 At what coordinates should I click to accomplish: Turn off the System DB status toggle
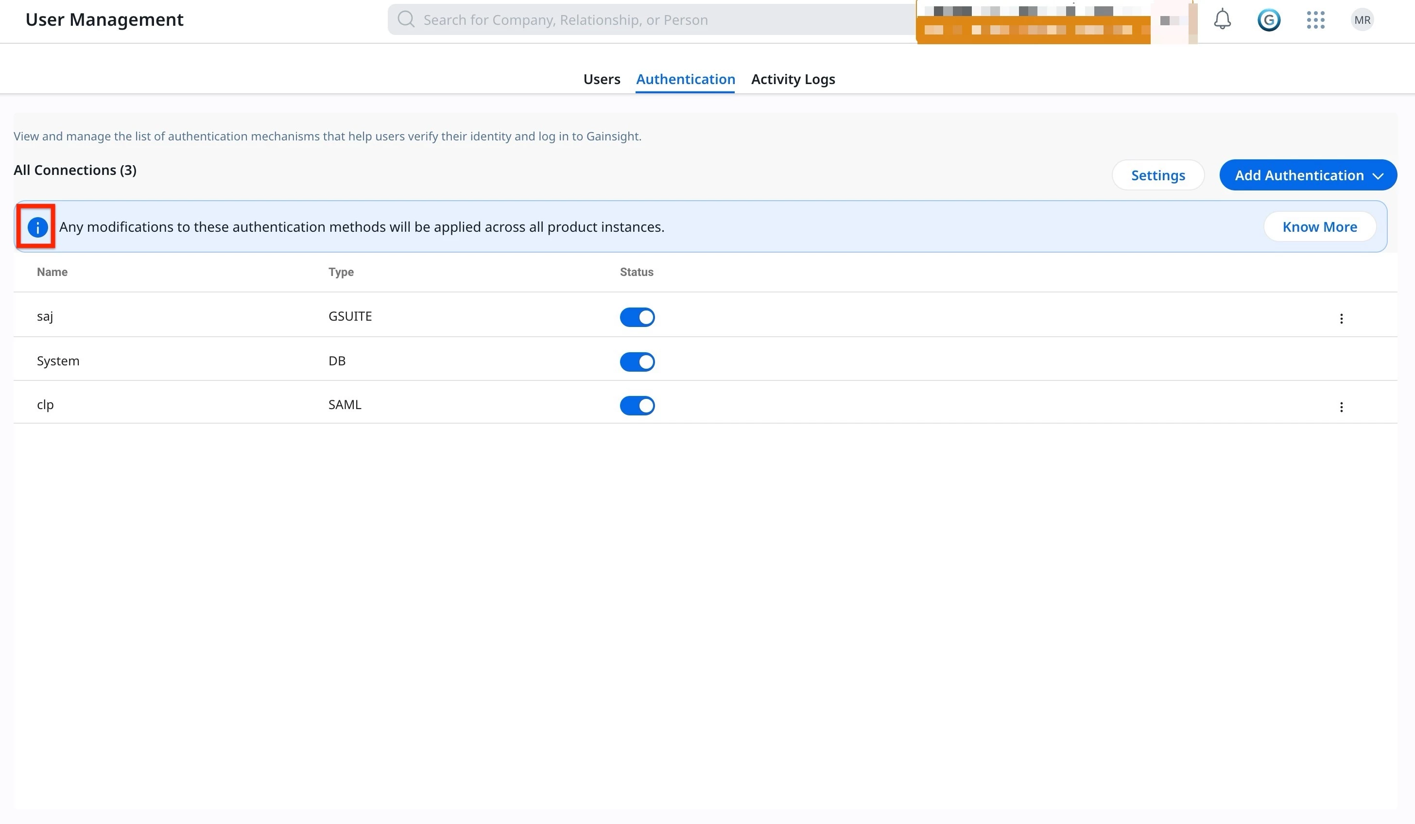(637, 361)
